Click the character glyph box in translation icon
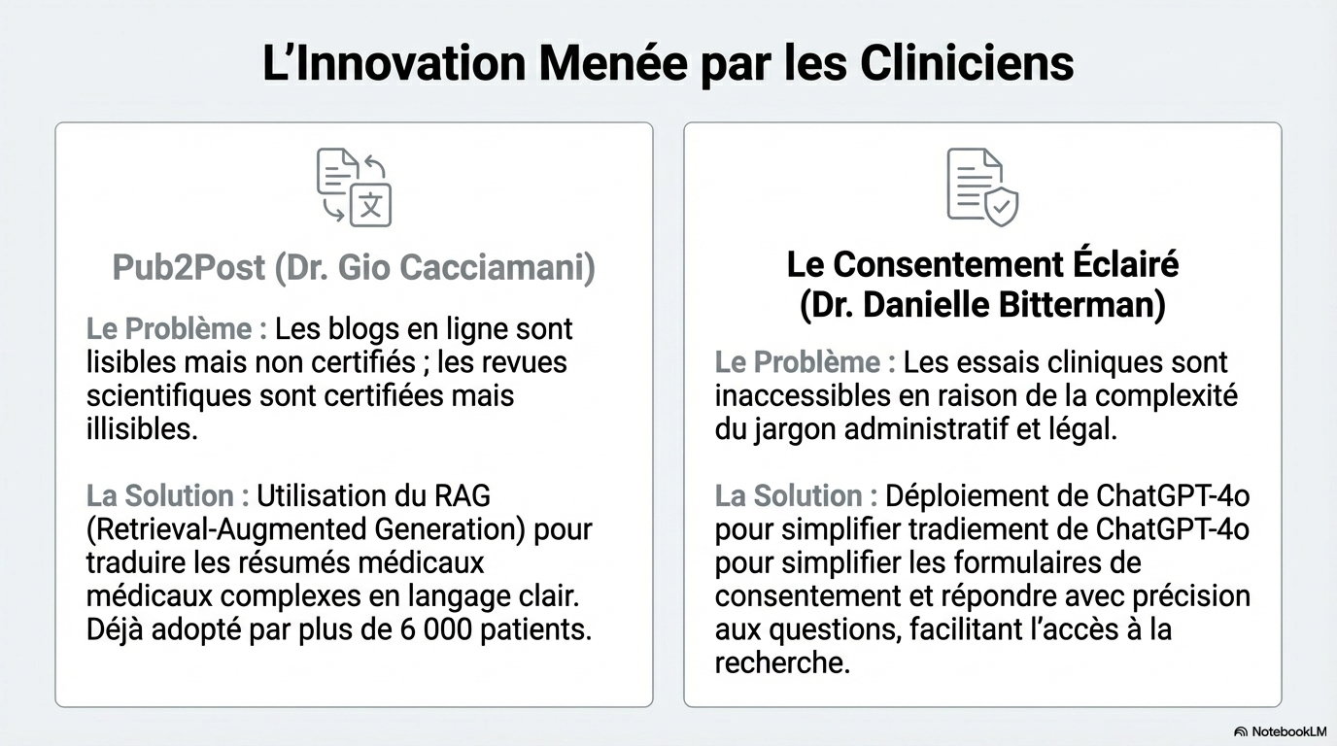 click(x=370, y=205)
